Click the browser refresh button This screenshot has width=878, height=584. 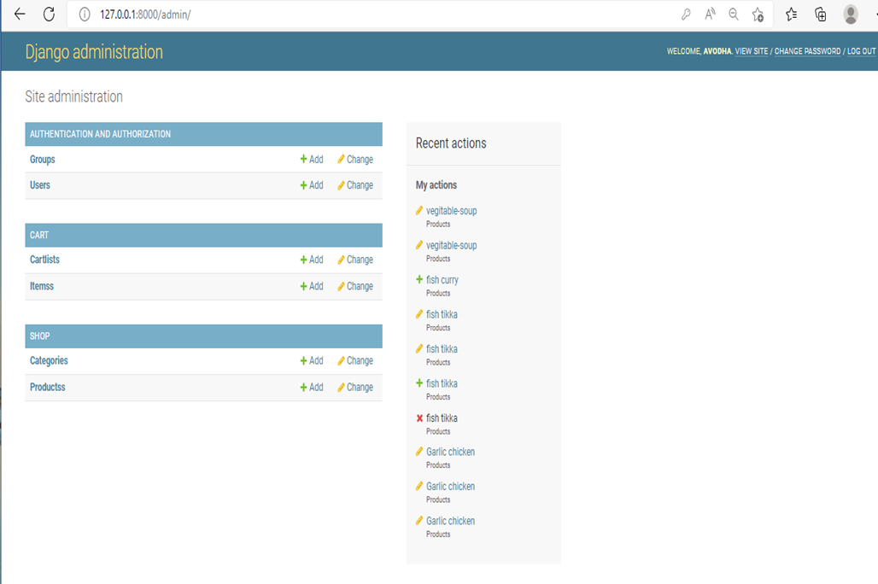tap(49, 14)
